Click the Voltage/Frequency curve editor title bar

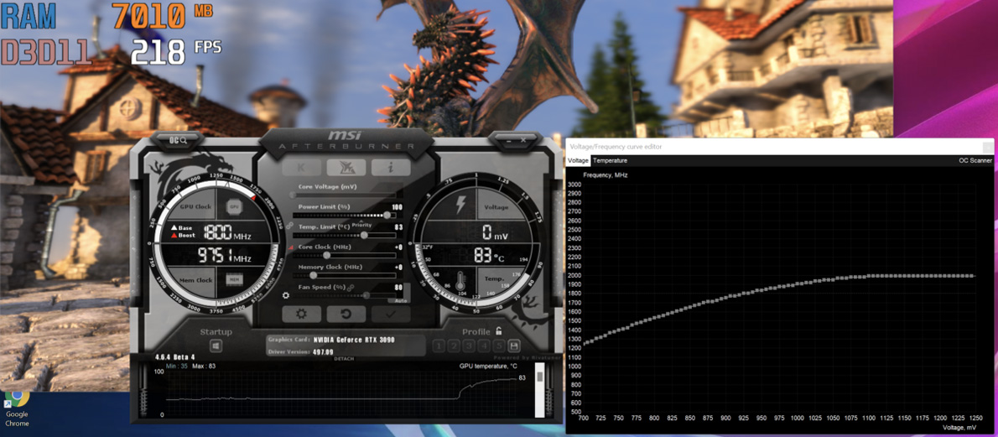[779, 147]
